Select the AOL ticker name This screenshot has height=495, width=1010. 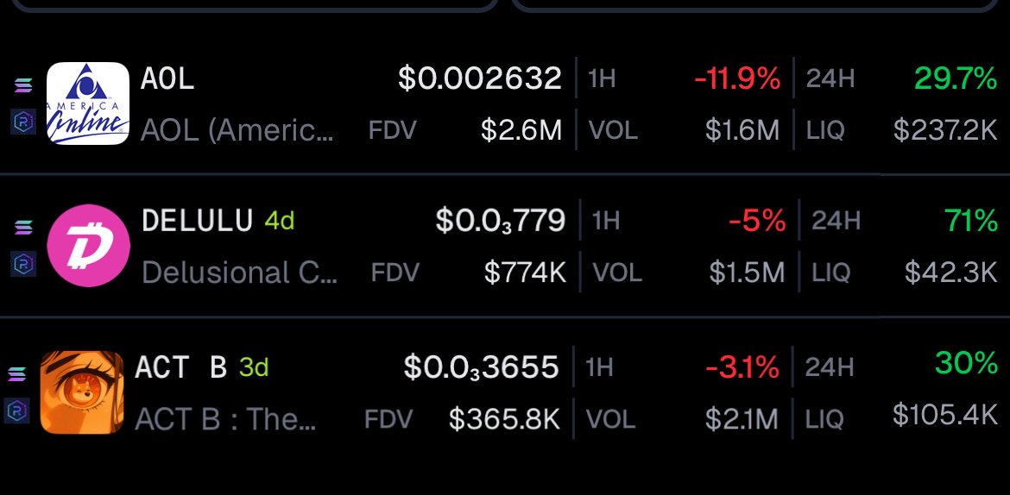[x=167, y=79]
